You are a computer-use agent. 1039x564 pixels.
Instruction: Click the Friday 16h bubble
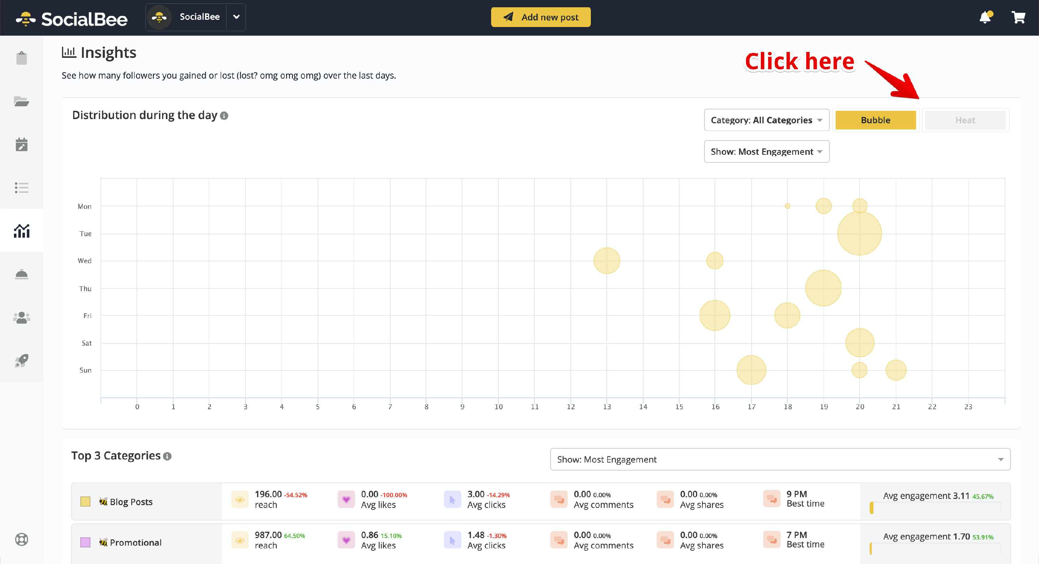point(715,315)
